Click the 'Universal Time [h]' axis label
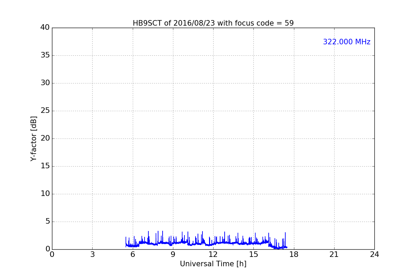The height and width of the screenshot is (277, 416). [213, 264]
